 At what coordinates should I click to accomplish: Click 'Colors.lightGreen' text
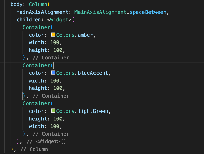tap(82, 111)
